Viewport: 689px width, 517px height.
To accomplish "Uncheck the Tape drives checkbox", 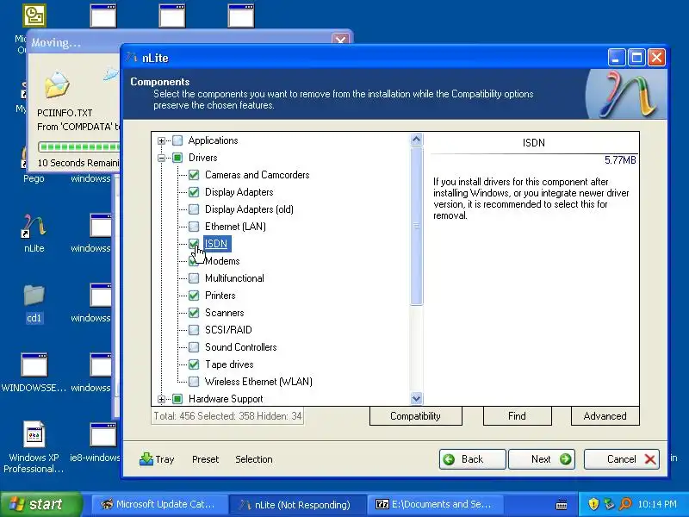I will (x=194, y=364).
